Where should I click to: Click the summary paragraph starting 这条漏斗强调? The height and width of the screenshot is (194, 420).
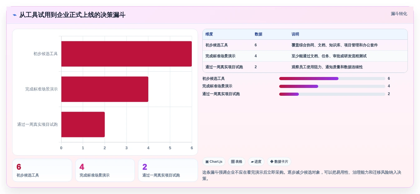pos(304,176)
